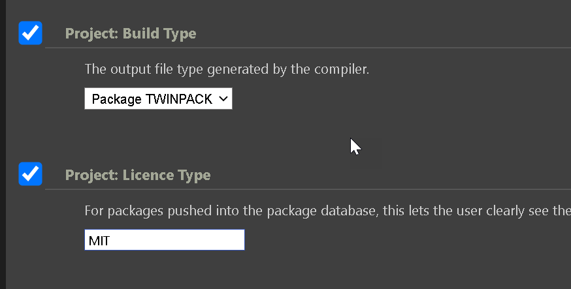Click the 'output file type generated by the compiler' description
This screenshot has height=289, width=571.
[227, 69]
